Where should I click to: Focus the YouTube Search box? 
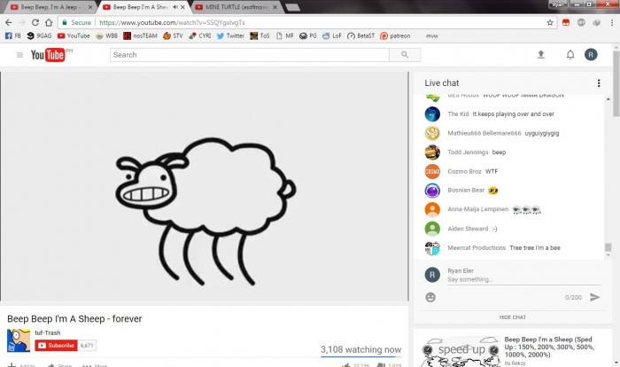tap(250, 55)
